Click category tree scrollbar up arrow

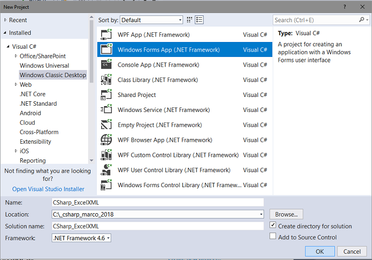coord(92,17)
